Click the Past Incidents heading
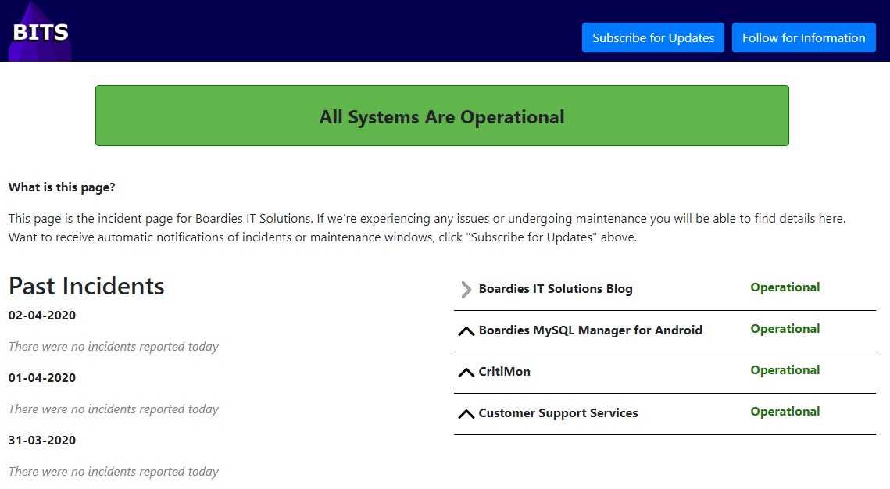This screenshot has height=489, width=890. tap(87, 286)
